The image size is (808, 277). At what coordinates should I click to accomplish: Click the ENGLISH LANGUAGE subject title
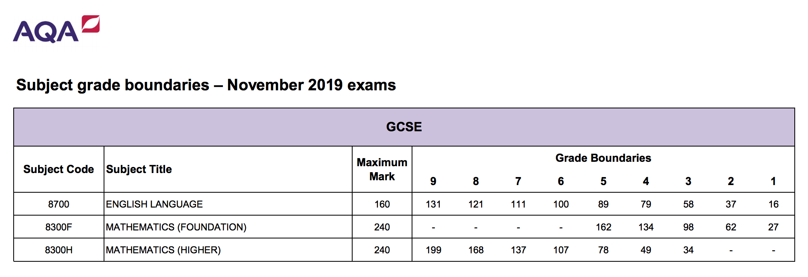click(x=154, y=204)
